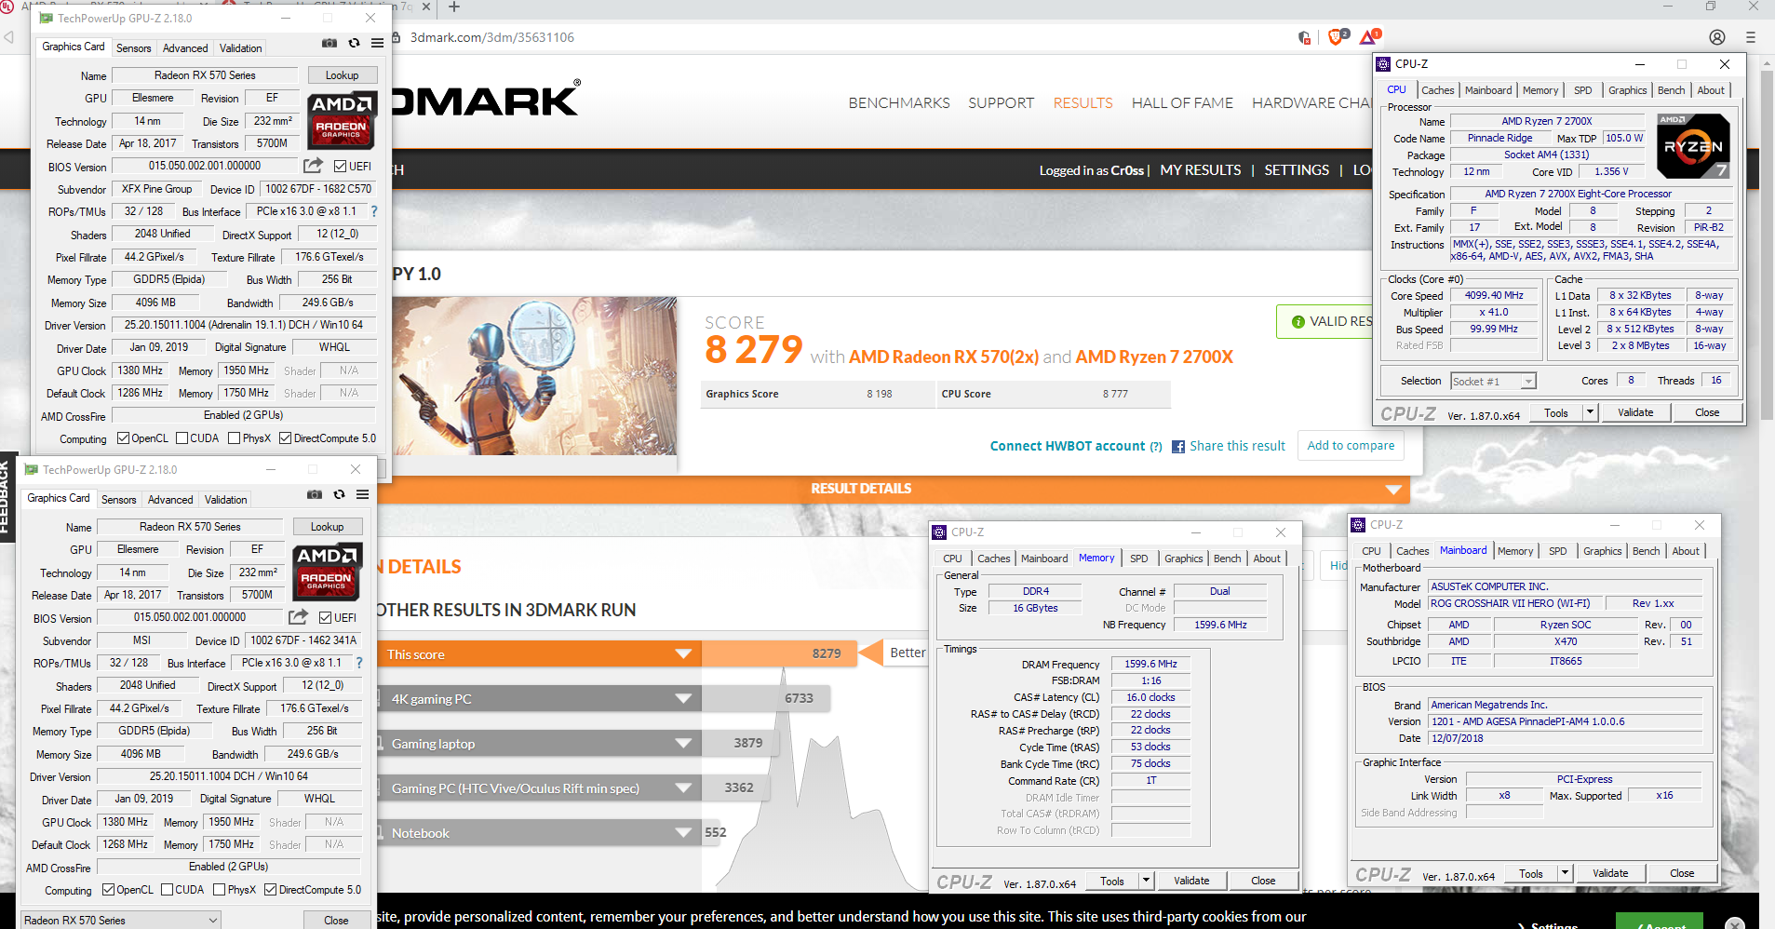Click Add to compare button

click(x=1351, y=446)
